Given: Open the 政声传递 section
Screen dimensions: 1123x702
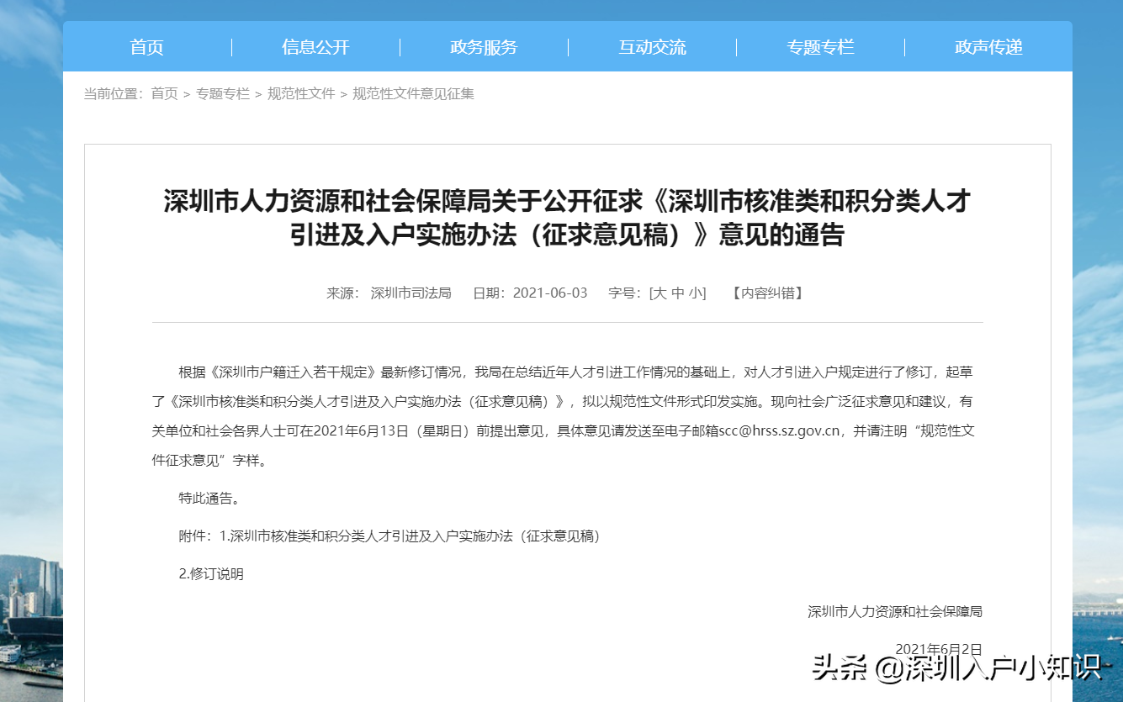Looking at the screenshot, I should pos(987,47).
